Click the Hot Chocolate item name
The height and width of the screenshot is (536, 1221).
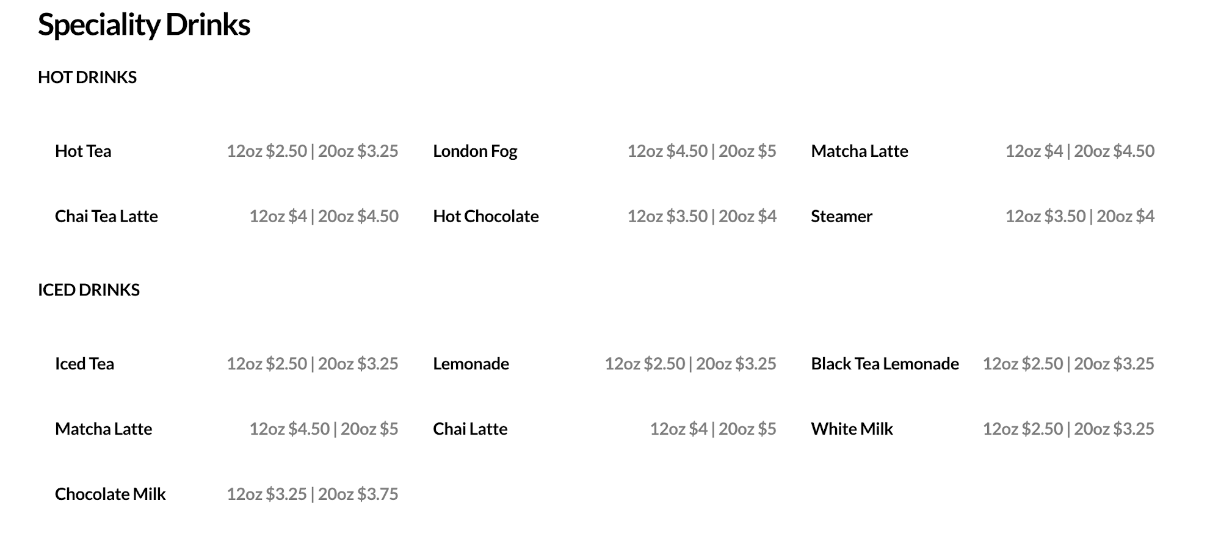486,216
